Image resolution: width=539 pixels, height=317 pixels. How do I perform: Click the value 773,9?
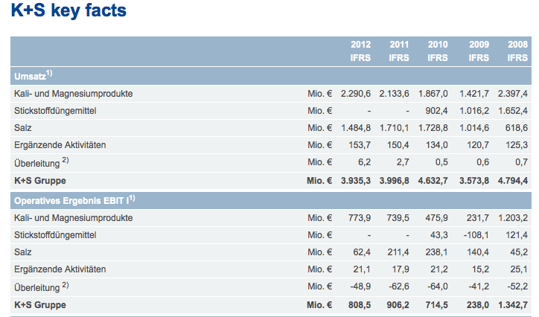coord(360,218)
